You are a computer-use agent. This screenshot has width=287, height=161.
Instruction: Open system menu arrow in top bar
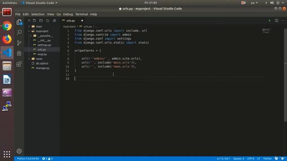point(283,3)
